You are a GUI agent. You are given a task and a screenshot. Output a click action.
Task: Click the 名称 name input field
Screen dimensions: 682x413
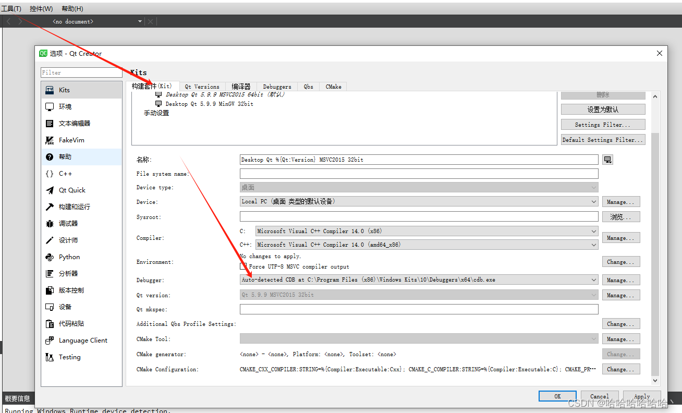tap(419, 160)
